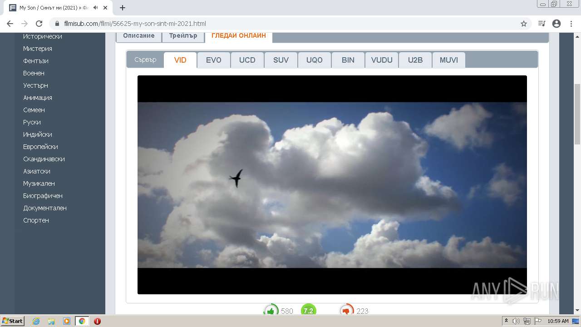Open the Музикален genre link
This screenshot has height=327, width=581.
39,183
